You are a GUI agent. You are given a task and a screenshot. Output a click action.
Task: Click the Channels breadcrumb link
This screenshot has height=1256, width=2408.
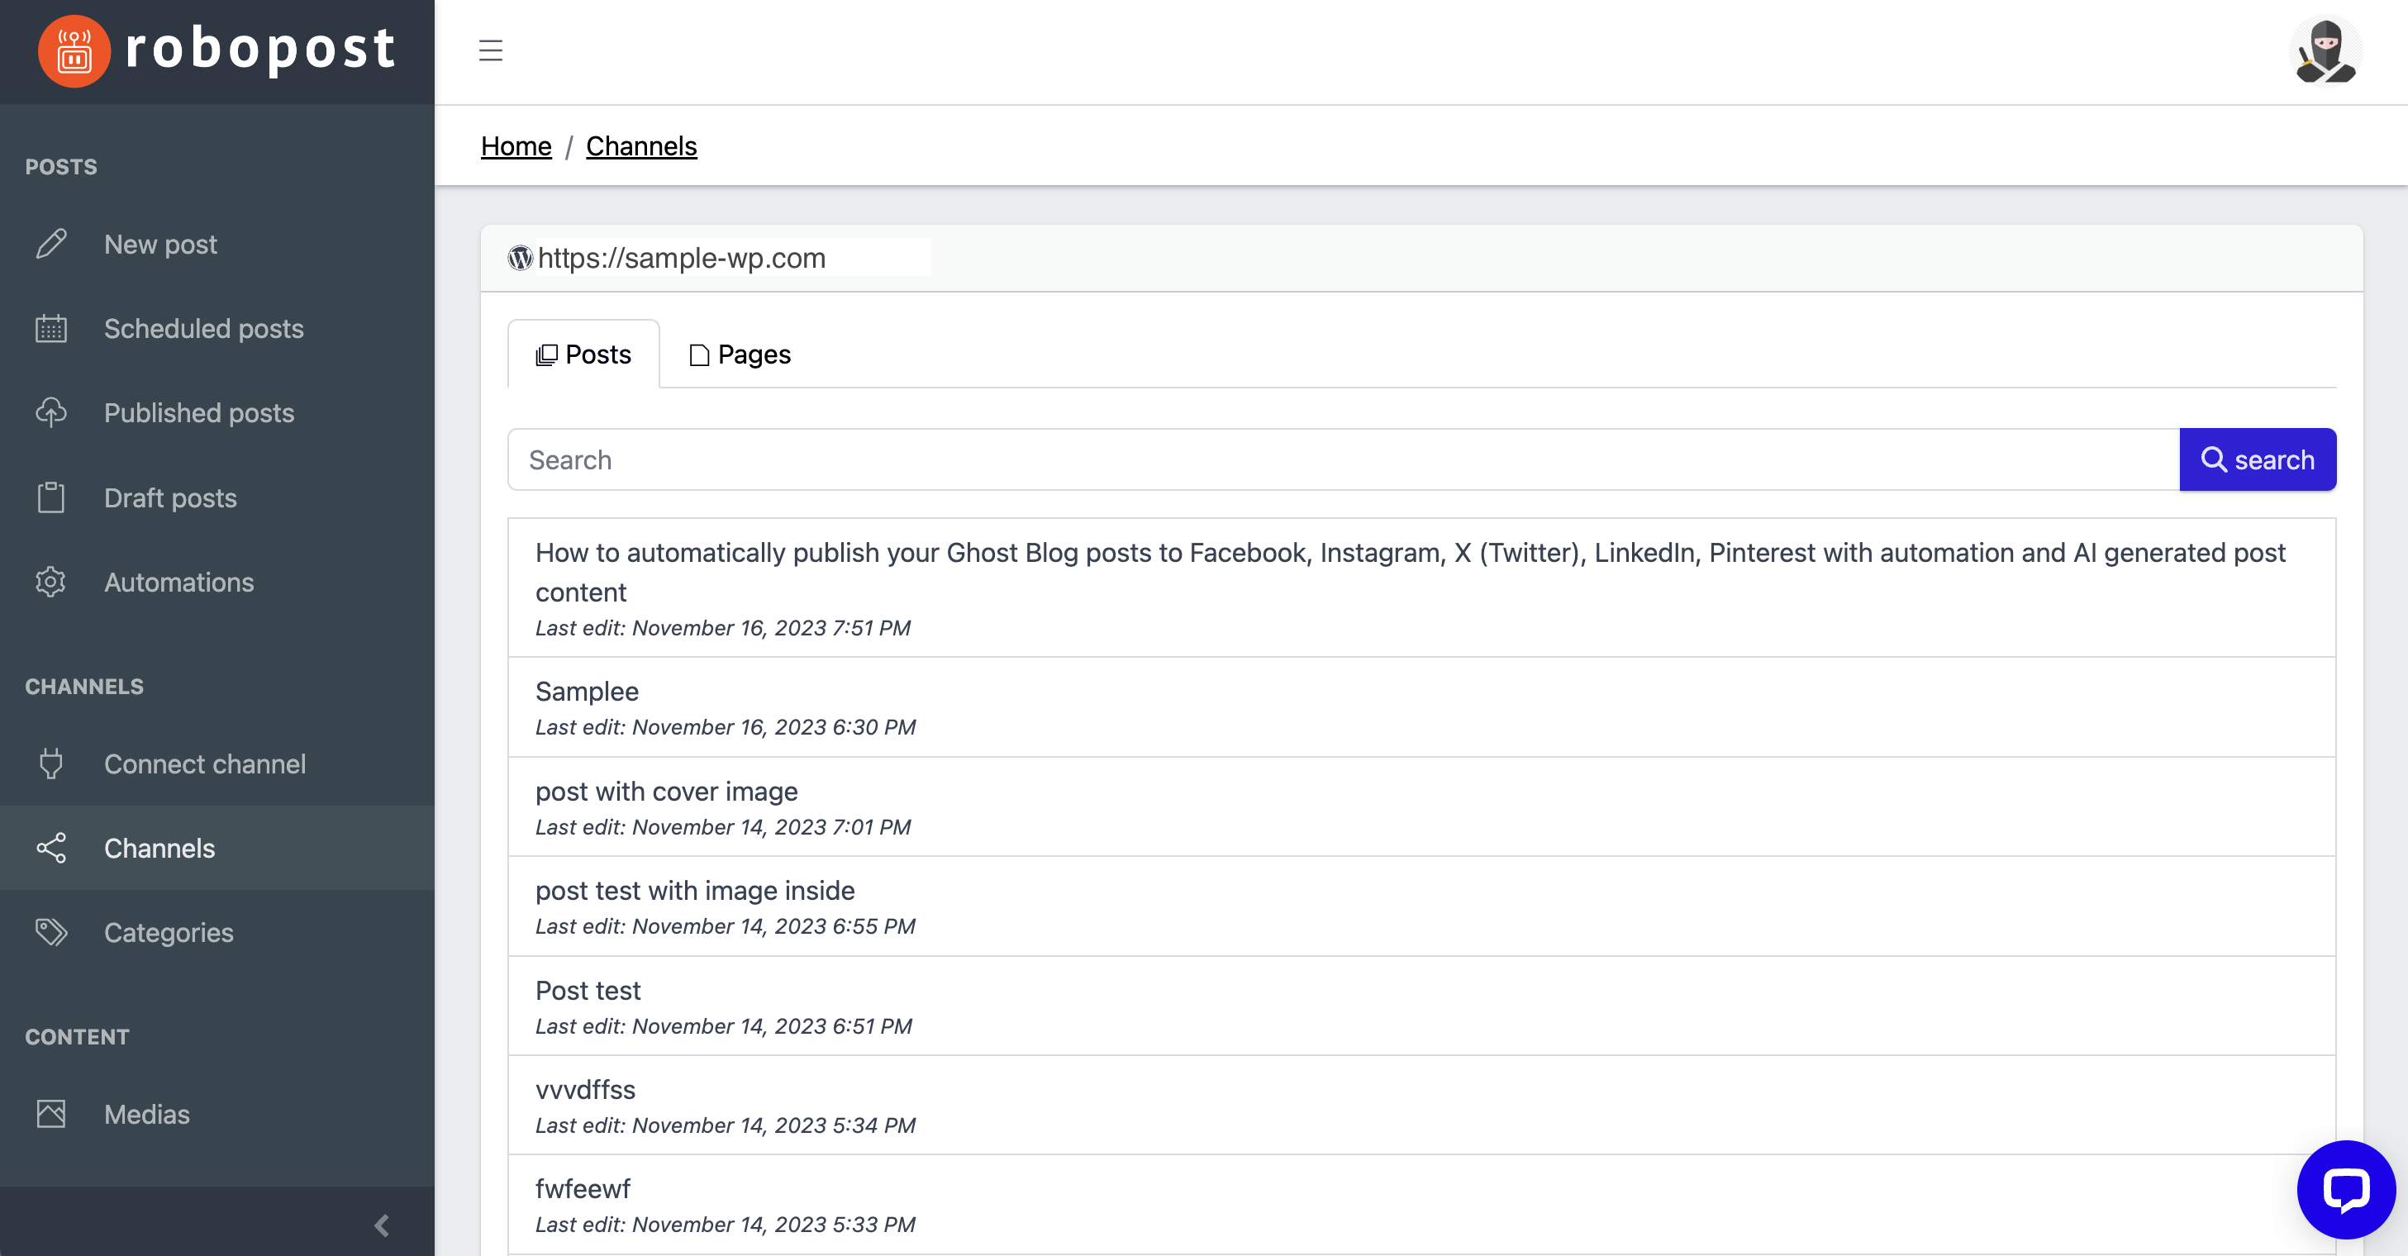pos(642,145)
